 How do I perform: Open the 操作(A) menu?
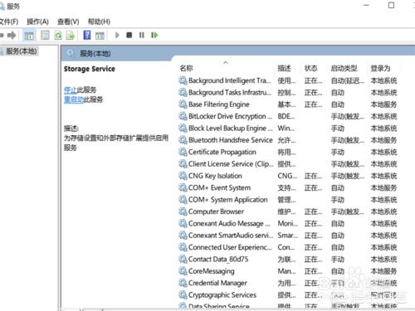(37, 22)
